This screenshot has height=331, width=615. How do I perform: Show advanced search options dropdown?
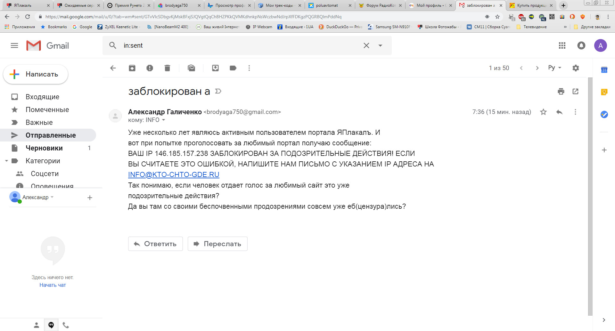pos(380,45)
